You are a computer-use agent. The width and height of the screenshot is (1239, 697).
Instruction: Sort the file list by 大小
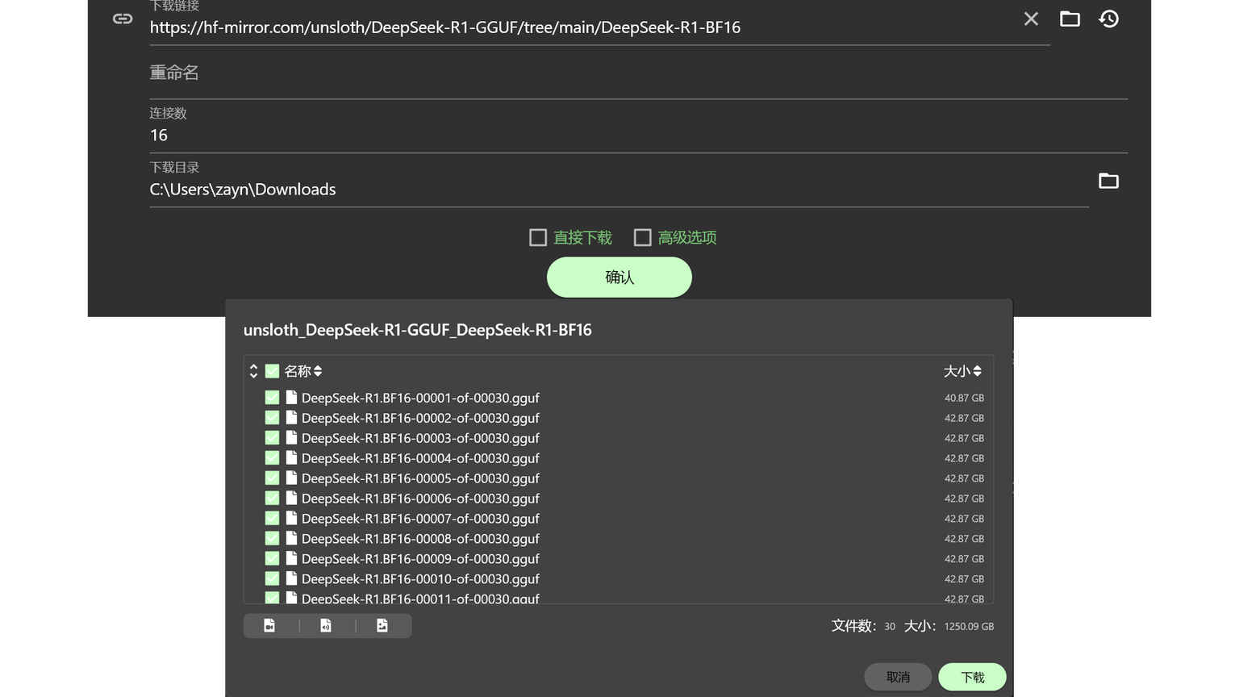pos(962,371)
